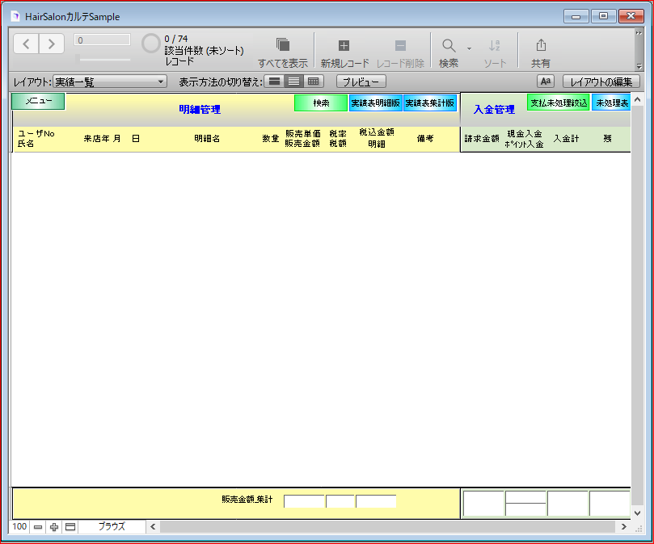
Task: Click the HairSalonカルテSample title bar icon
Action: pyautogui.click(x=15, y=16)
